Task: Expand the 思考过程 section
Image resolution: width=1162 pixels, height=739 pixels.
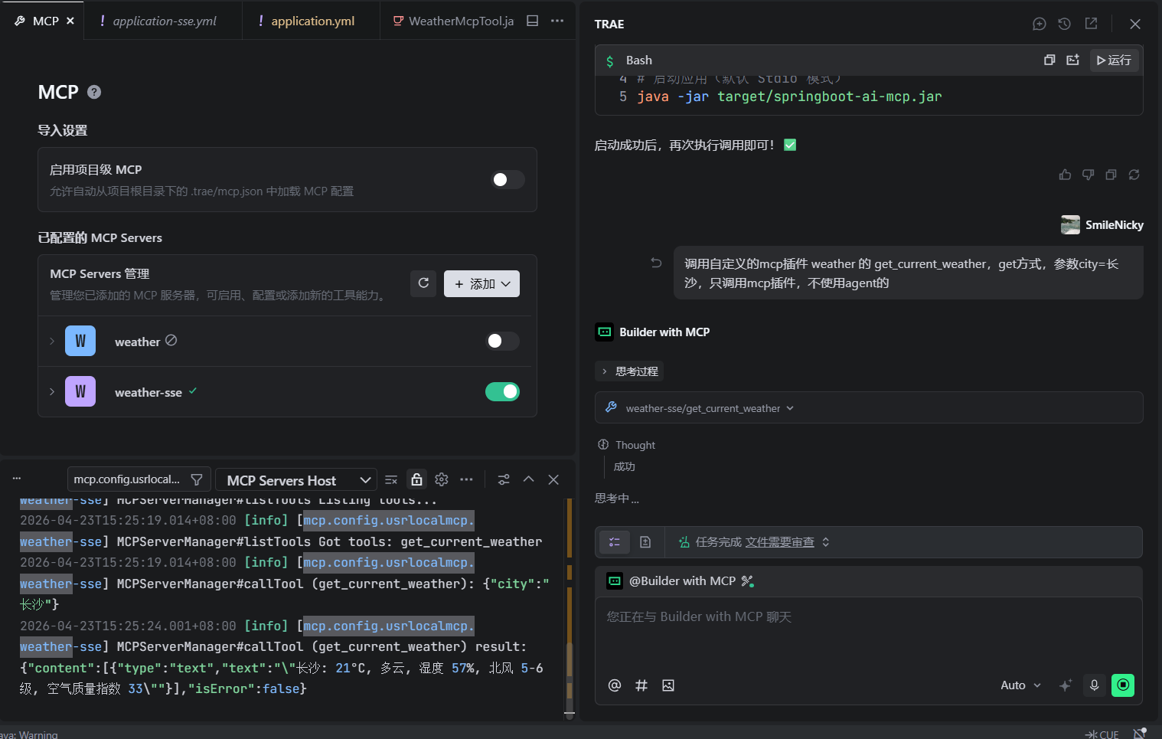Action: pos(629,371)
